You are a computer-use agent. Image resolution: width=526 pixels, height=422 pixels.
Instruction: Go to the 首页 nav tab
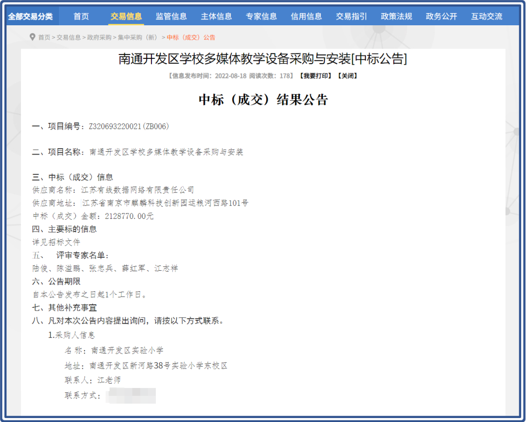click(81, 17)
